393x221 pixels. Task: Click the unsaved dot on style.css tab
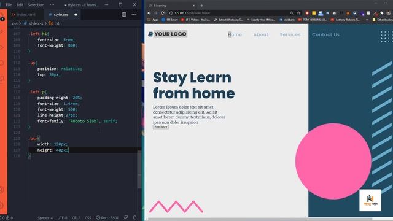[76, 15]
